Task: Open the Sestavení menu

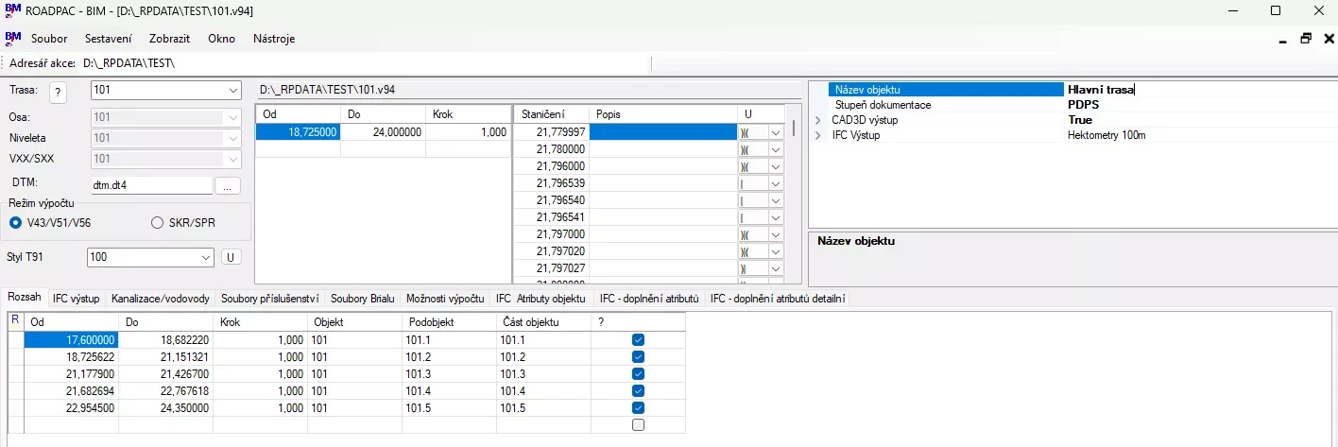Action: coord(108,39)
